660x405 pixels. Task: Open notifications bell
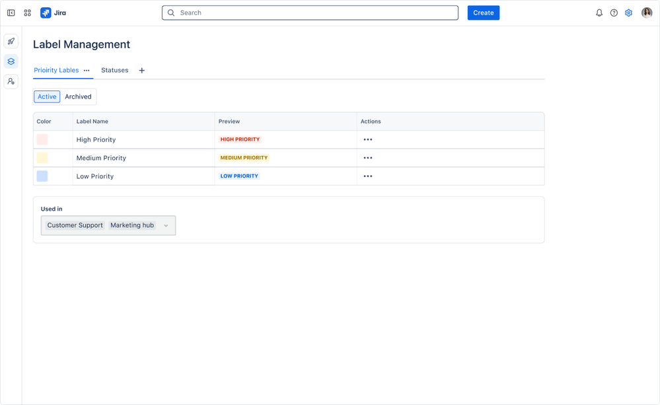click(x=599, y=13)
